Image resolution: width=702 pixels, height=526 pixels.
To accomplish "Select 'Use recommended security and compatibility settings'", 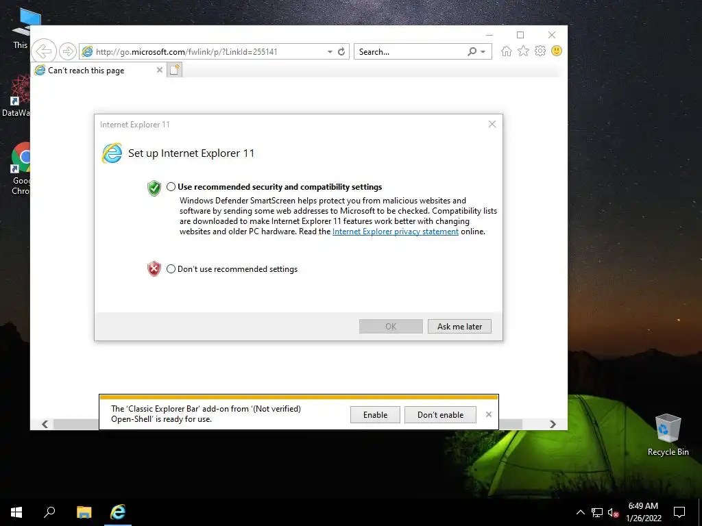I will point(171,187).
